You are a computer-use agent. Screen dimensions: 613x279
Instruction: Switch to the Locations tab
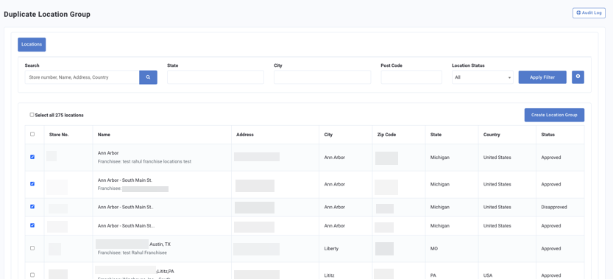(32, 45)
